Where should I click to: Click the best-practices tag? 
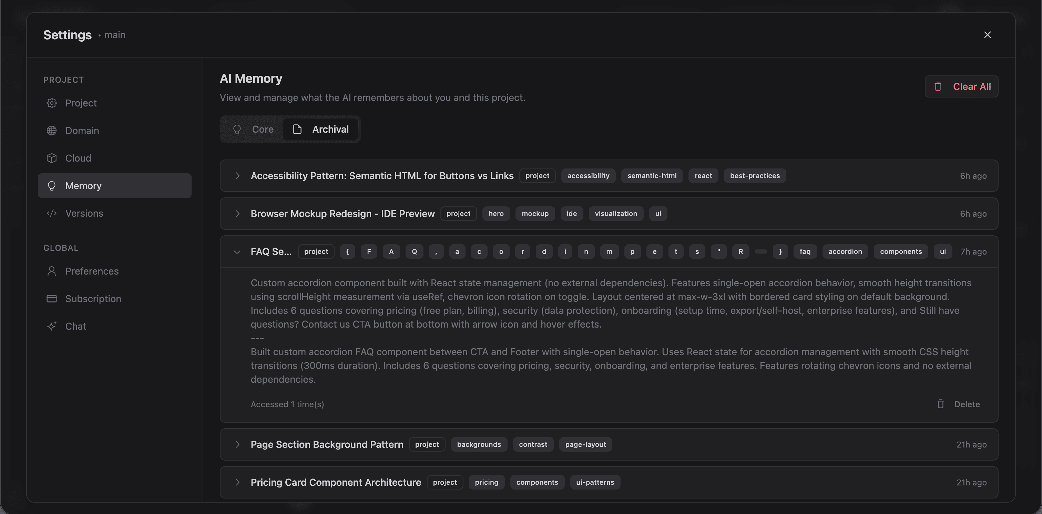pyautogui.click(x=755, y=175)
